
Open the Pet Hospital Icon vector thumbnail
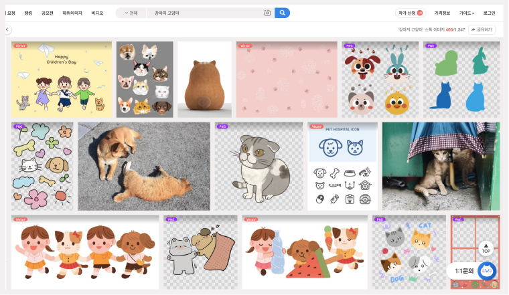342,167
